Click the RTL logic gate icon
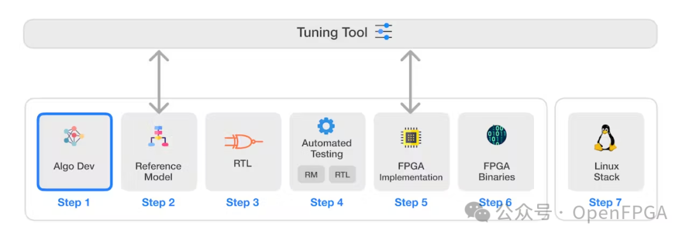The width and height of the screenshot is (689, 240). coord(243,141)
